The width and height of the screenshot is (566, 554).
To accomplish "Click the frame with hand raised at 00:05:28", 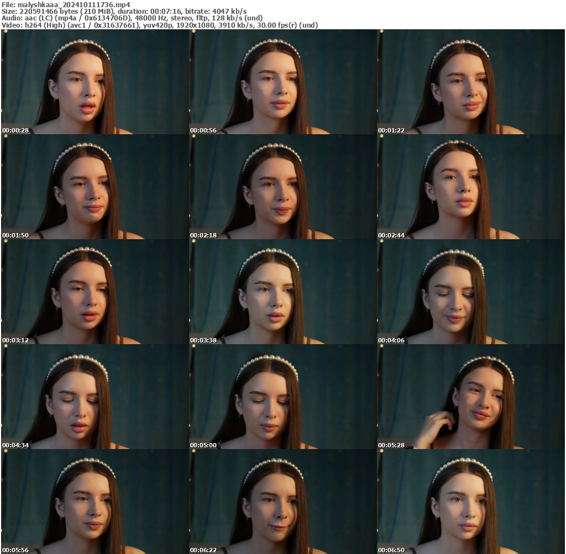I will [x=471, y=397].
